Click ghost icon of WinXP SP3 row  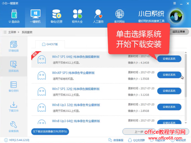pos(42,75)
